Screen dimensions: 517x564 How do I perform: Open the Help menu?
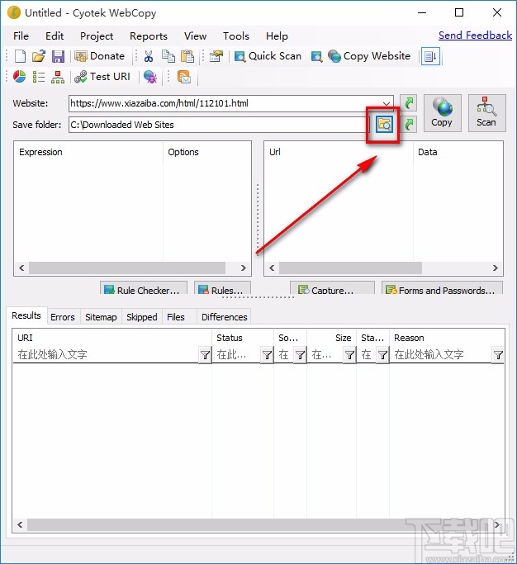(x=277, y=36)
